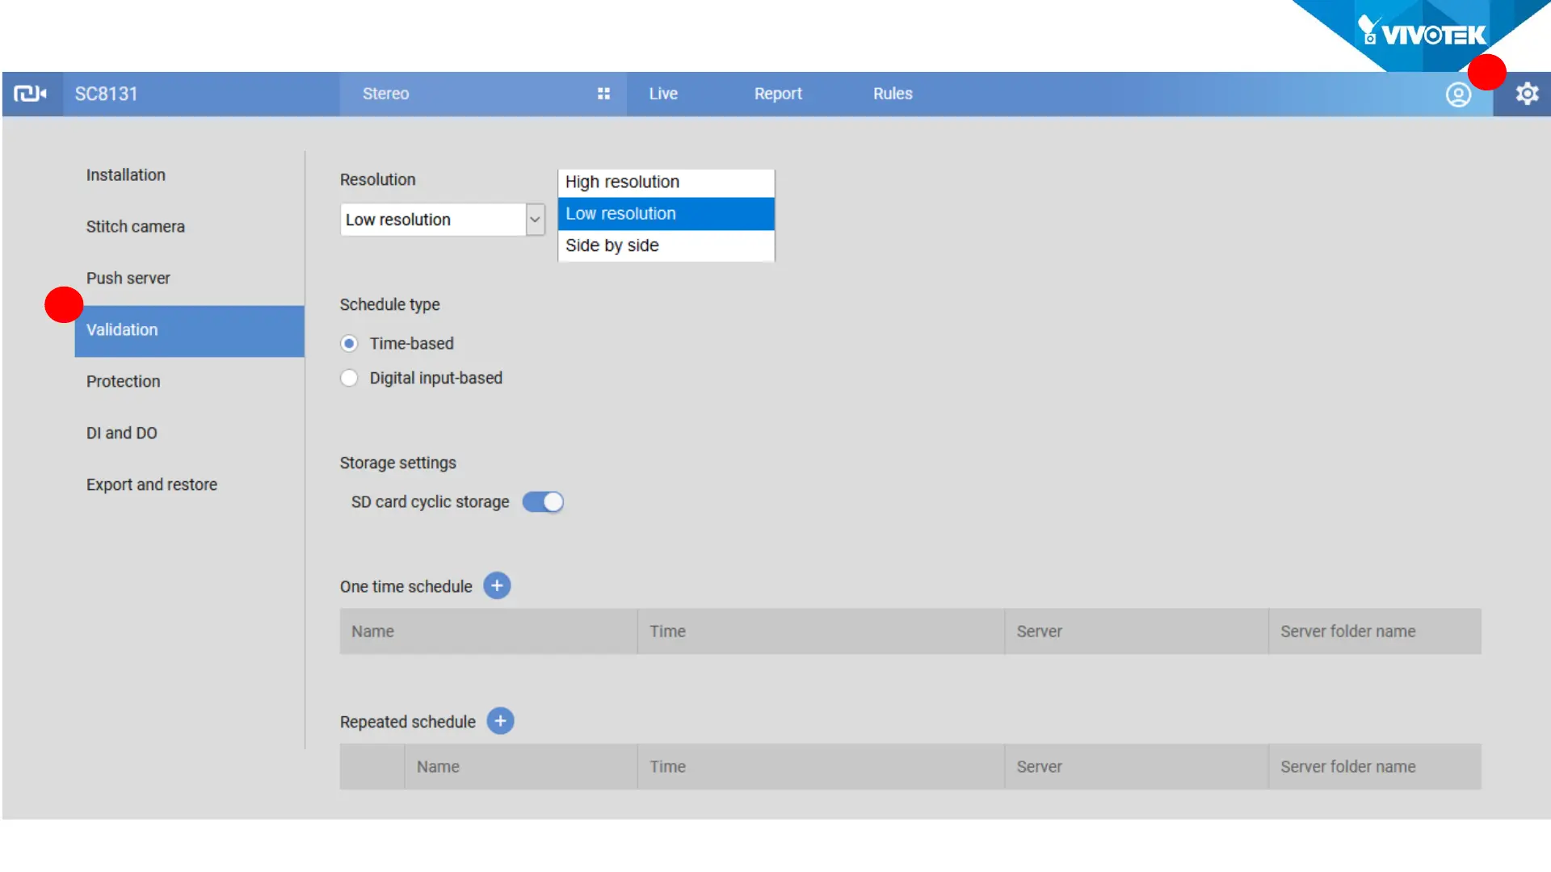Open Stitch camera settings
The height and width of the screenshot is (872, 1551).
[136, 227]
